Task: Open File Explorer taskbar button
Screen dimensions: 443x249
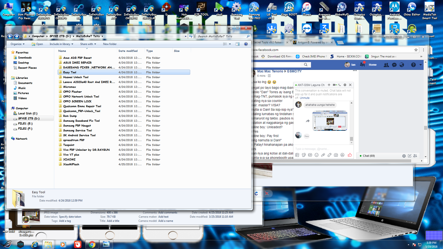Action: tap(48, 244)
